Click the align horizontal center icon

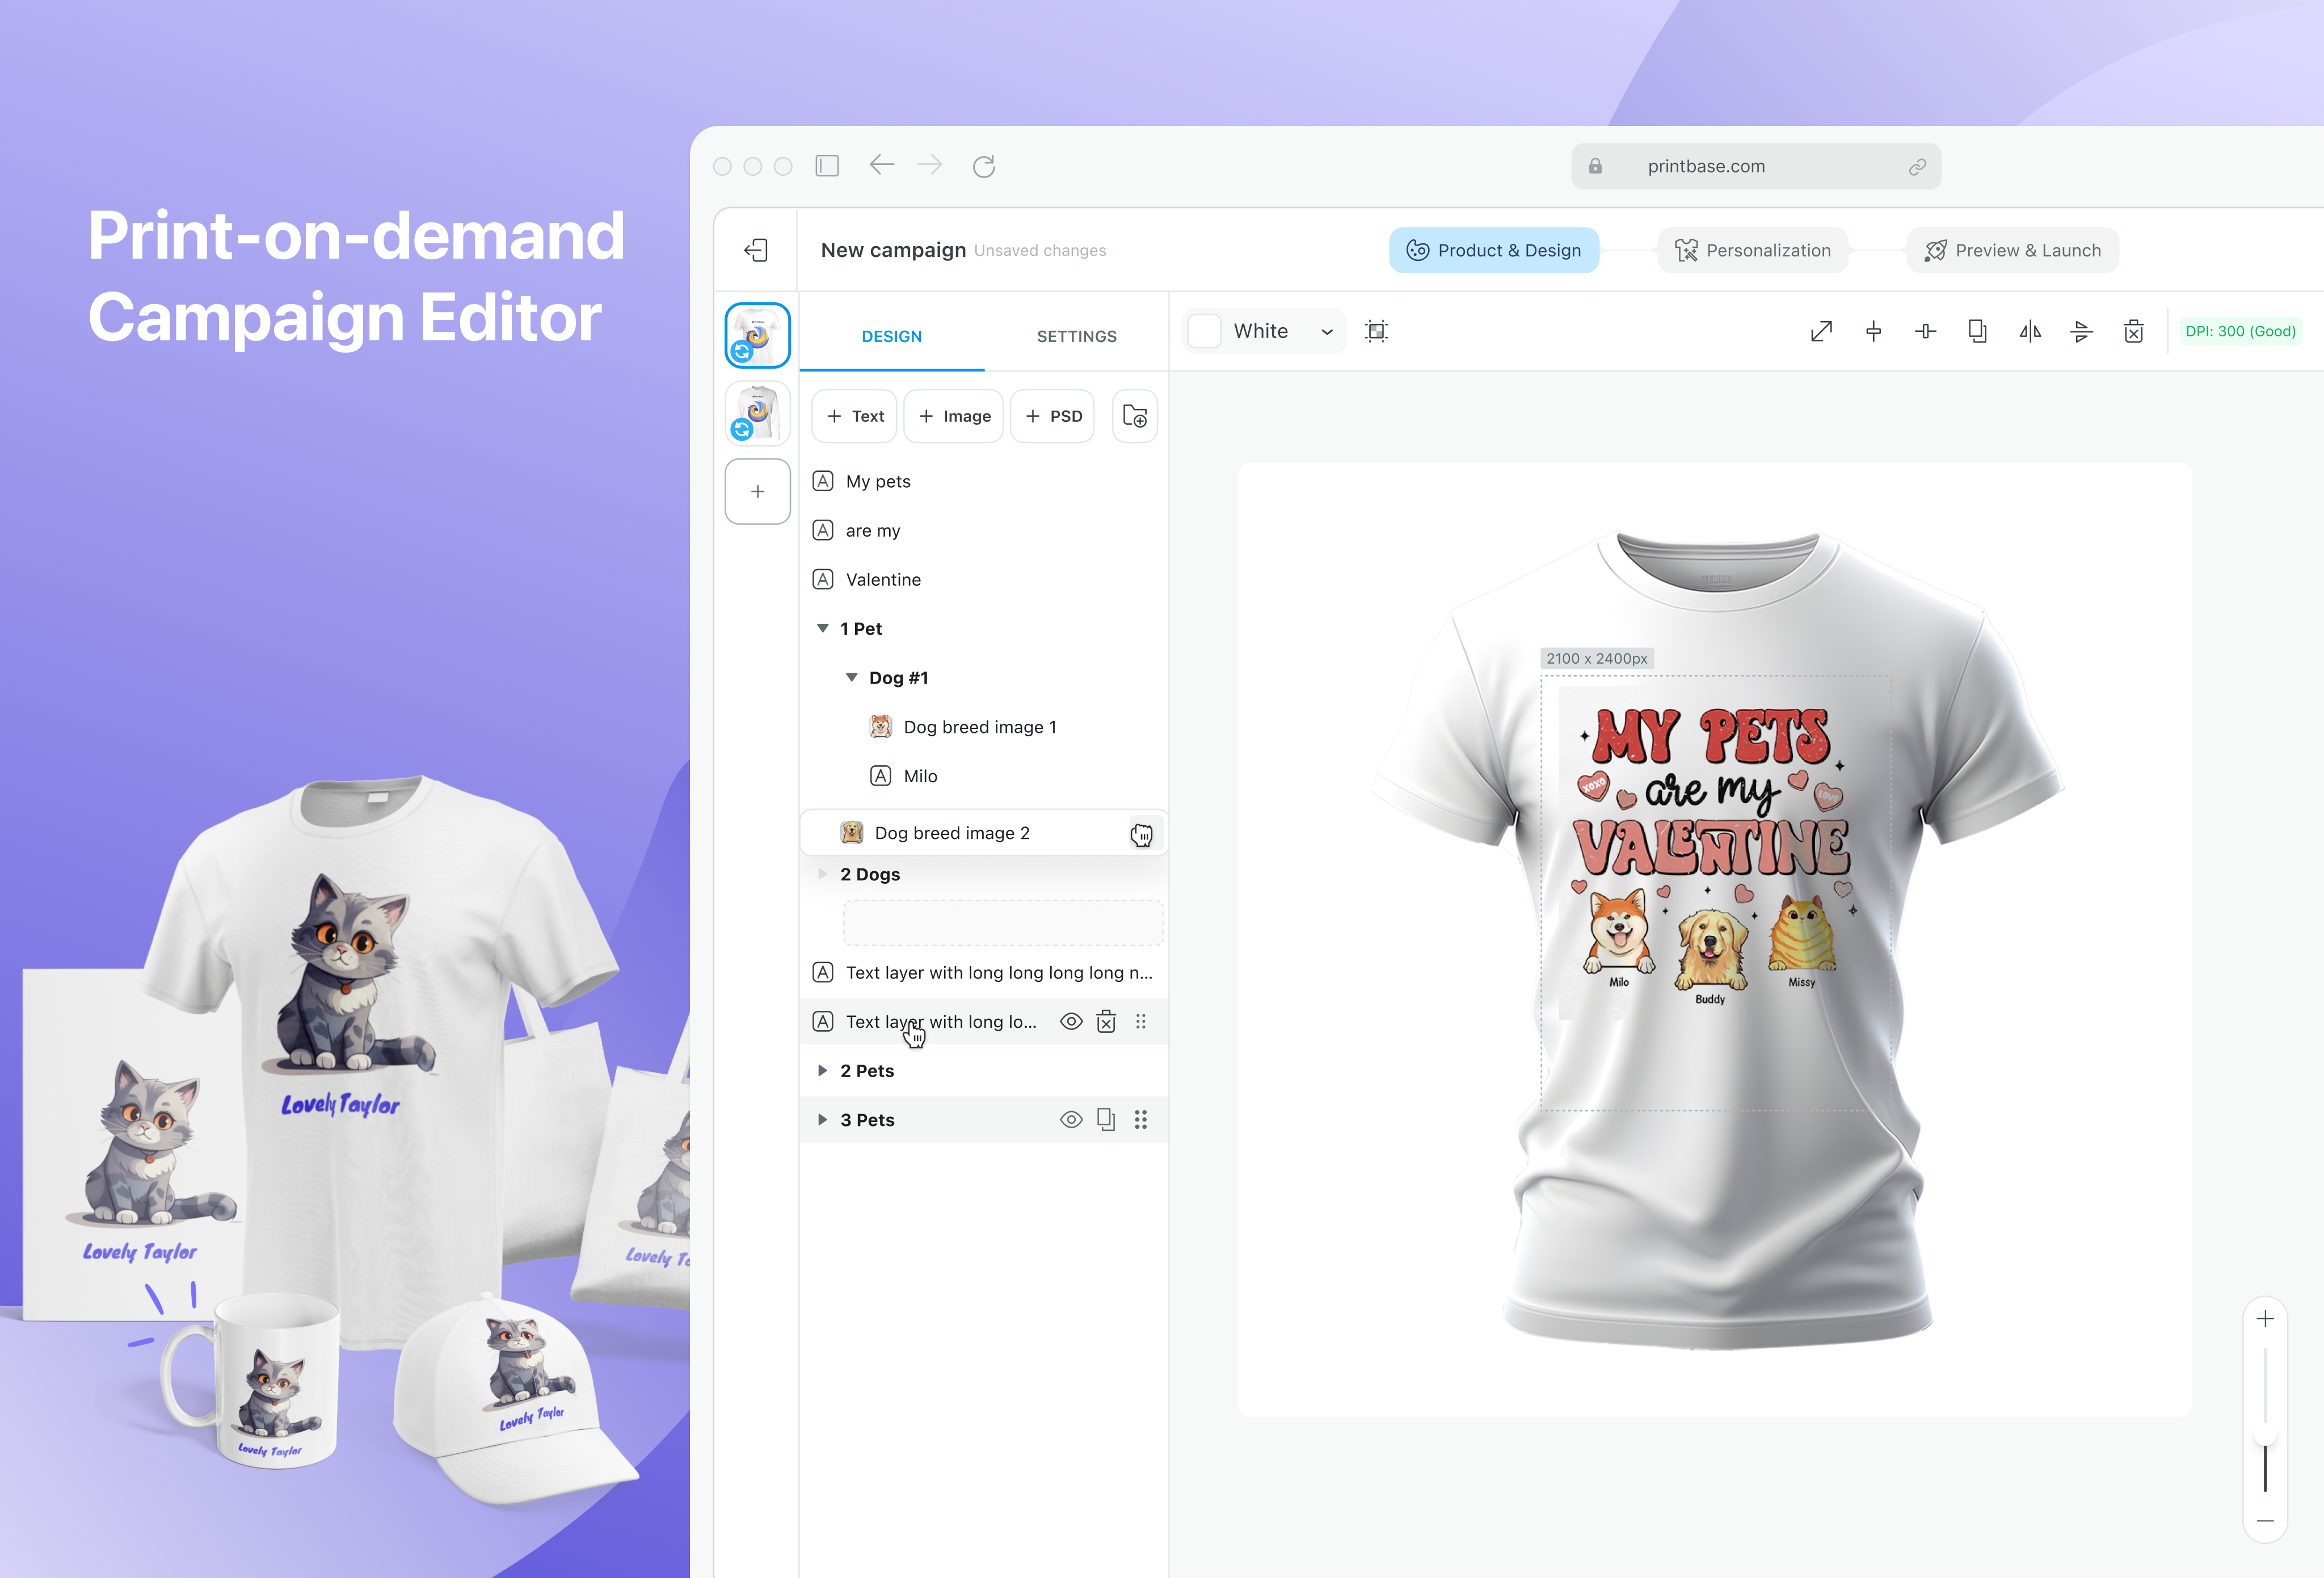coord(1874,331)
